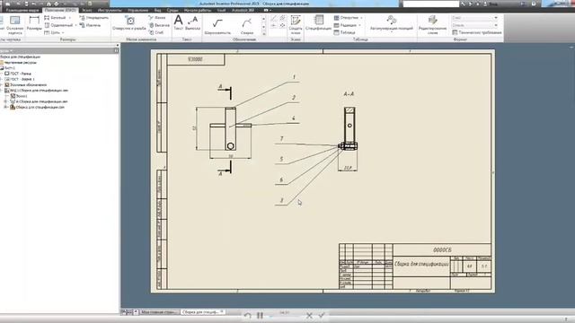Open the Базовый dropdown arrow
575x323 pixels.
[70, 18]
